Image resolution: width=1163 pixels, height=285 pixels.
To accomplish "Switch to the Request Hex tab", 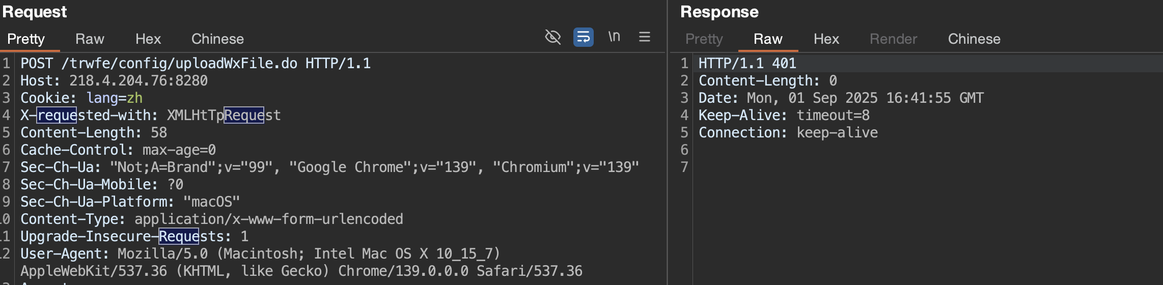I will [x=148, y=39].
